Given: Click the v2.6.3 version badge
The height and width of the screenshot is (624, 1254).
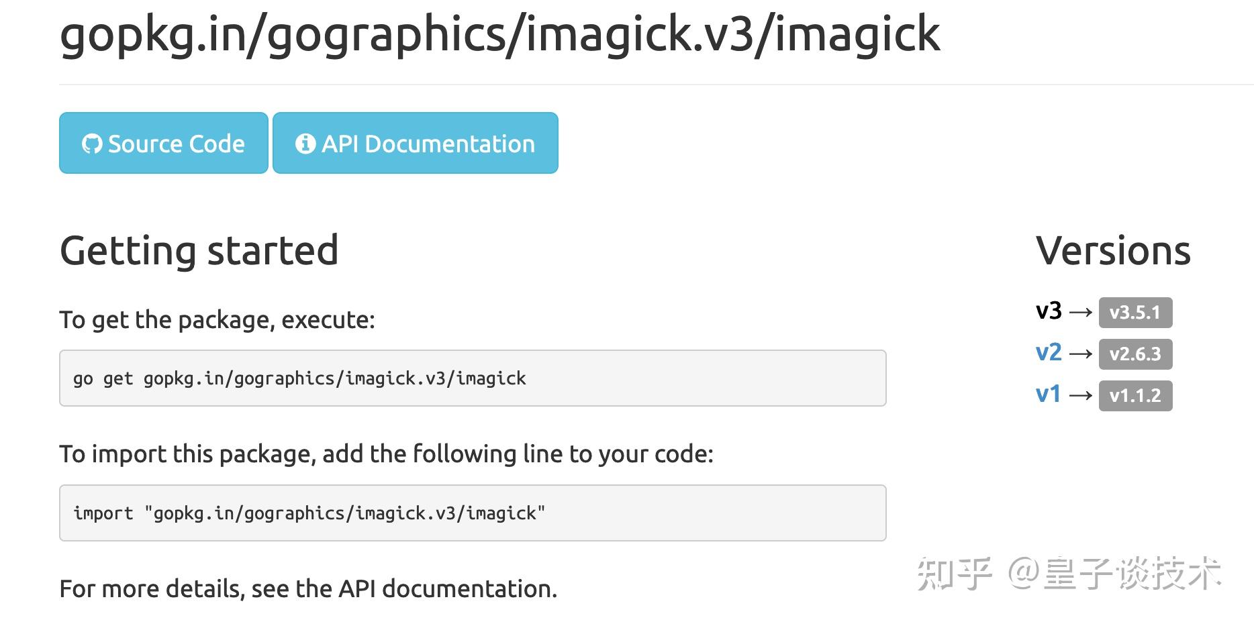Looking at the screenshot, I should (x=1136, y=354).
